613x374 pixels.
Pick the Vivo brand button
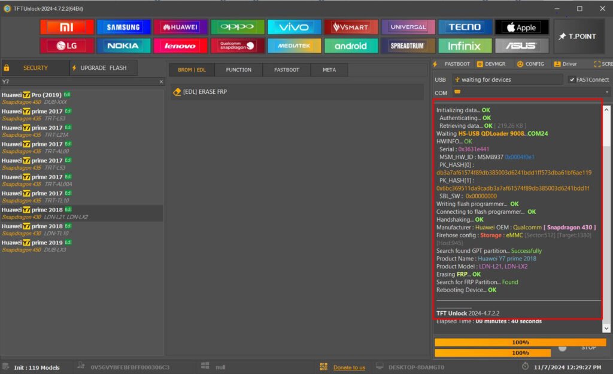tap(294, 27)
